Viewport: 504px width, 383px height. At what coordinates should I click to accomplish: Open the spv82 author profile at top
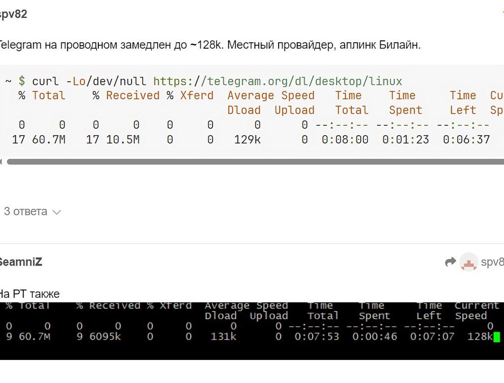pyautogui.click(x=13, y=14)
